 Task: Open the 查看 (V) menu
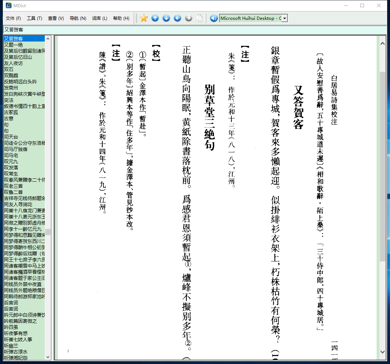pos(56,18)
